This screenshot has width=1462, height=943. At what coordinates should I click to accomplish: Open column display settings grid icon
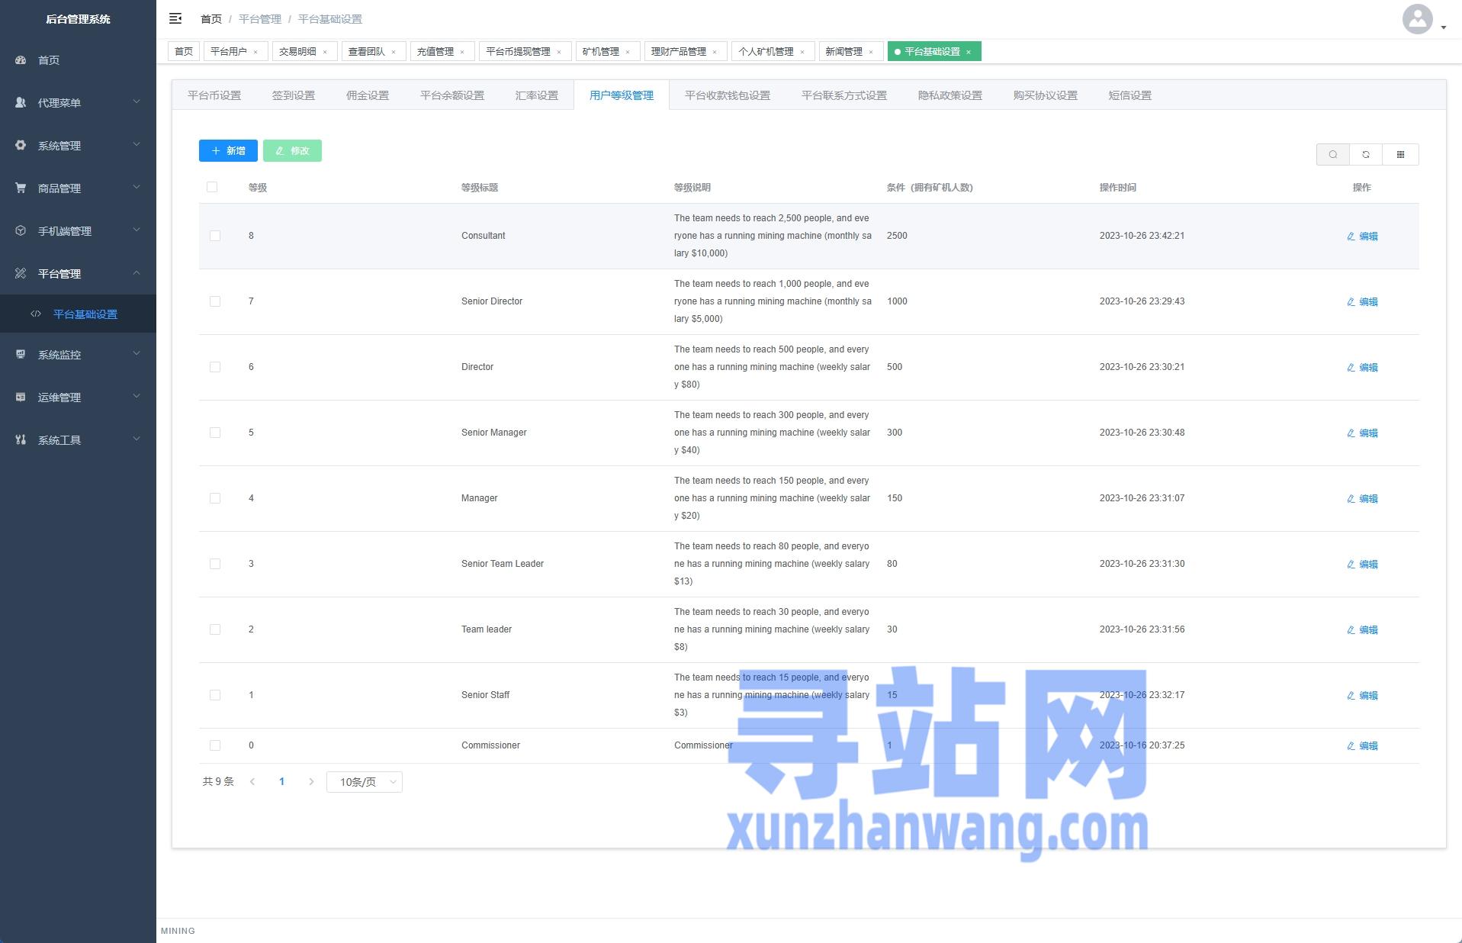coord(1400,155)
